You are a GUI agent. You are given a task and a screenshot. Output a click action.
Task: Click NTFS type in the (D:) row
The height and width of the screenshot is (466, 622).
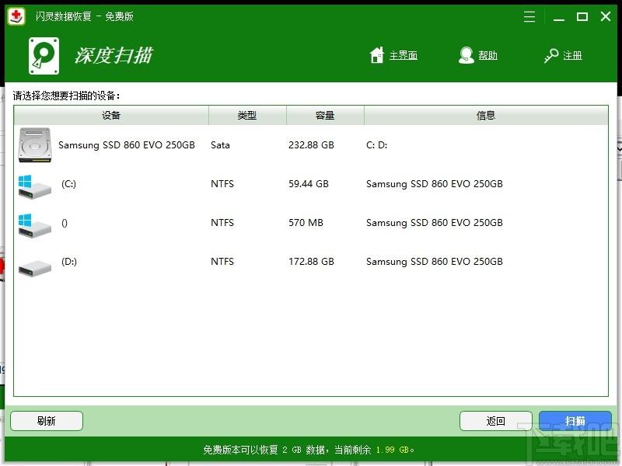[x=222, y=262]
